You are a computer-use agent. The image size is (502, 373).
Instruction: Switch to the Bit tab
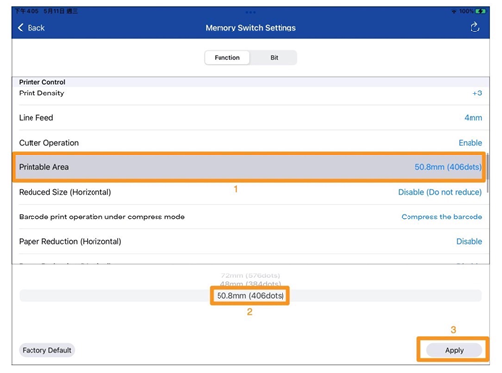click(274, 58)
